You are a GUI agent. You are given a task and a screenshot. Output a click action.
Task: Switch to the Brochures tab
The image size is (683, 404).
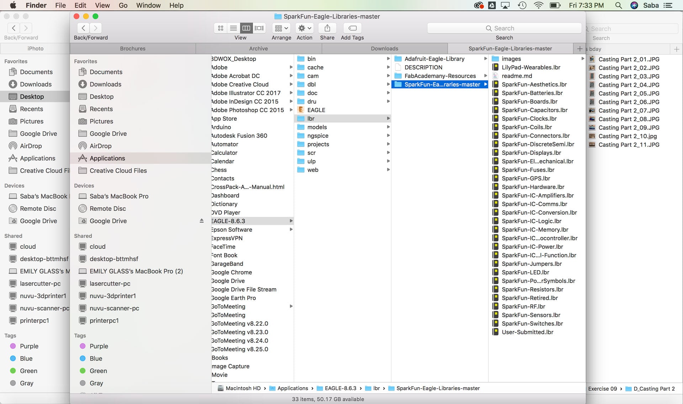tap(133, 48)
